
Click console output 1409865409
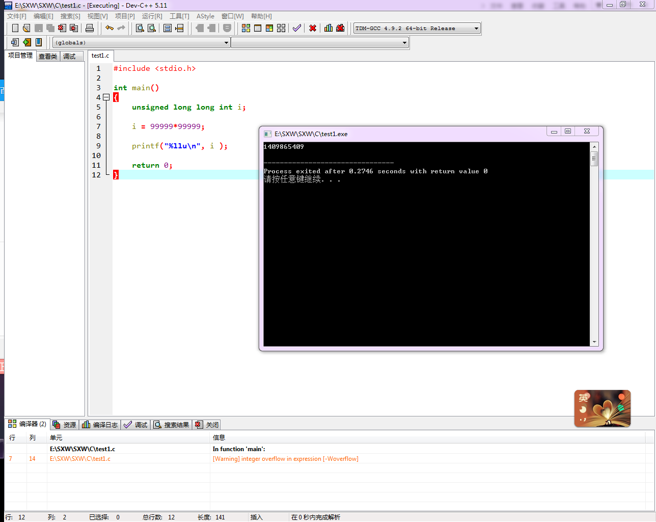pos(284,147)
